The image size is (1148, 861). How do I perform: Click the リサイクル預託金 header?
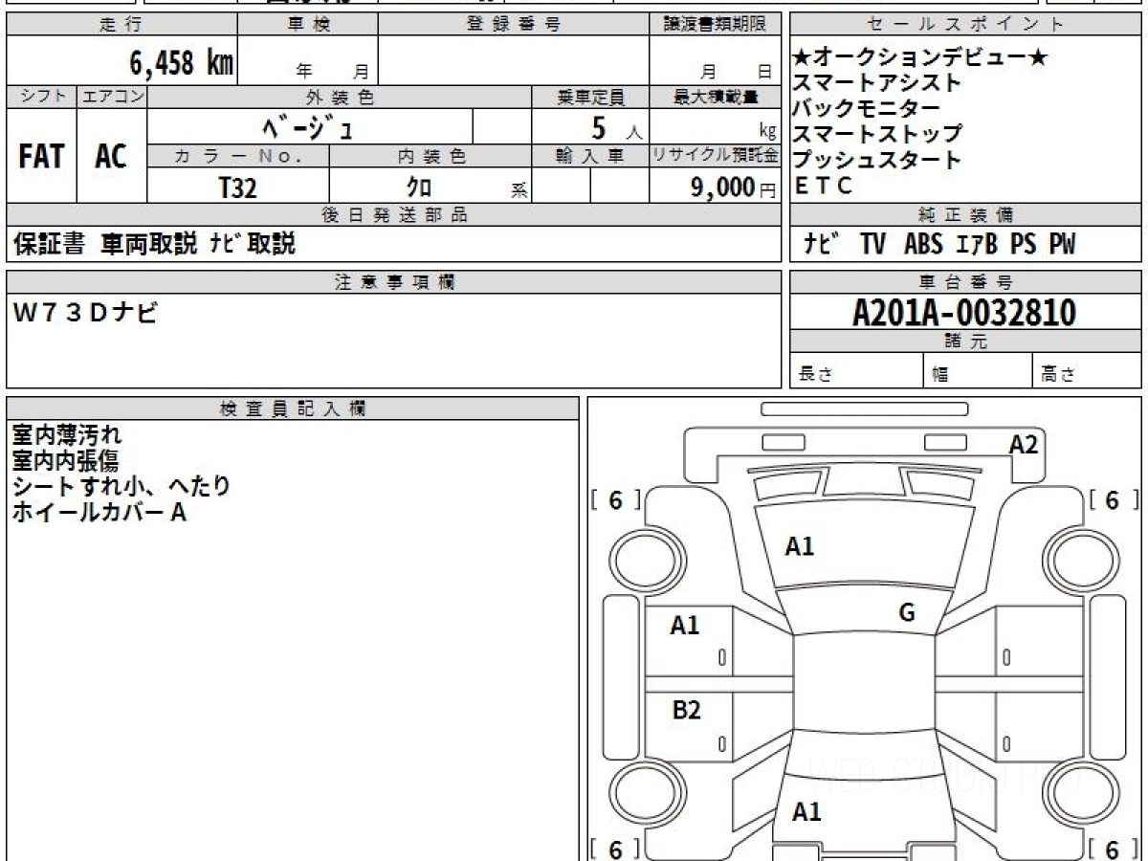(x=715, y=156)
